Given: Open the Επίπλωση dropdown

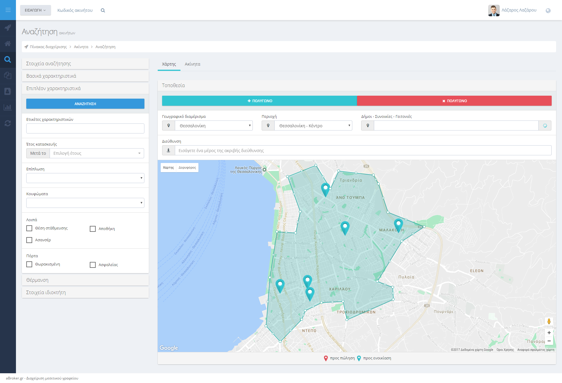Looking at the screenshot, I should pos(85,178).
